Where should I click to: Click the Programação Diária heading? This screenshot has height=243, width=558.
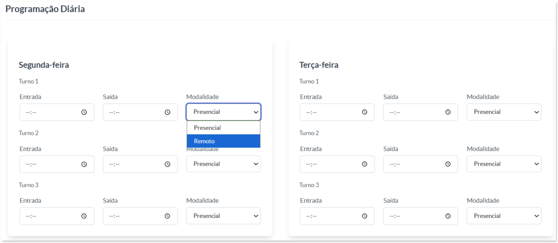45,9
